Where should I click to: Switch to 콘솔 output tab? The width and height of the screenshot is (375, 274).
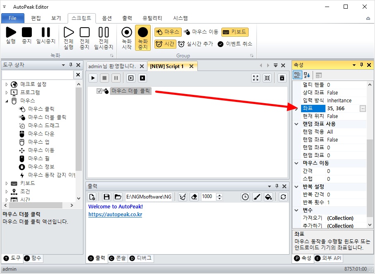click(118, 258)
